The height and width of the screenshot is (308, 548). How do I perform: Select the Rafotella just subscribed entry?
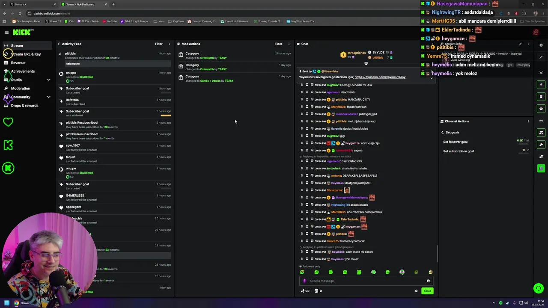pyautogui.click(x=116, y=102)
